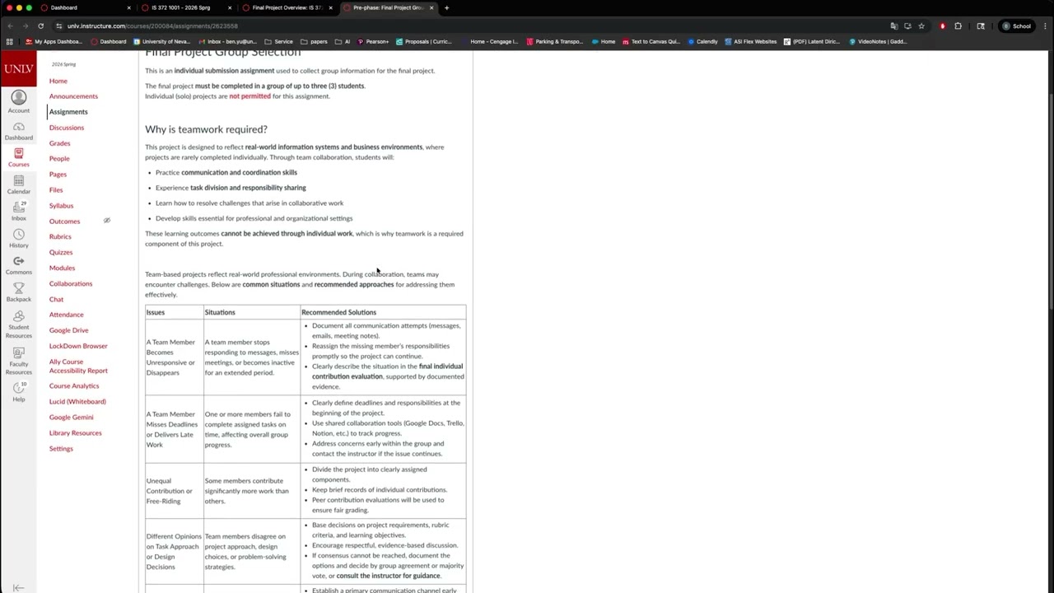Click the site information icon in address bar
Screen dimensions: 1054x593
click(58, 26)
